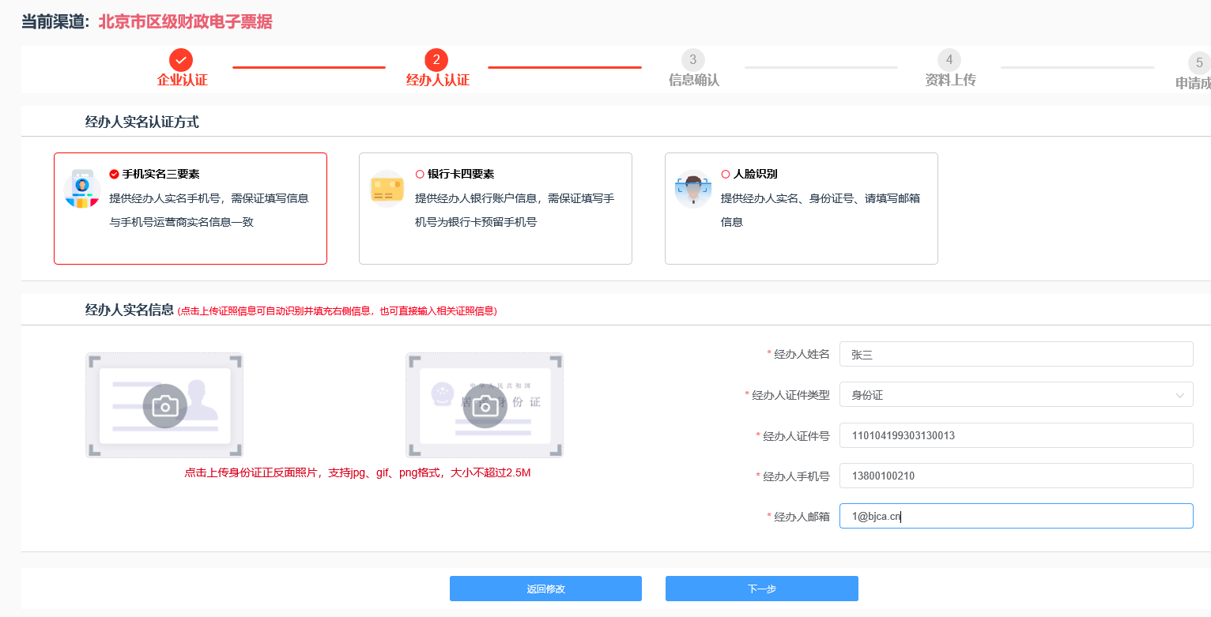Click the 下一步 button

761,589
